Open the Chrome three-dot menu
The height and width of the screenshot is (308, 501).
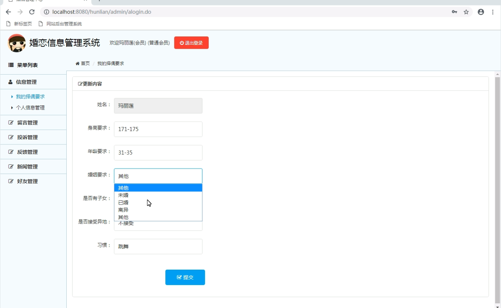pos(493,12)
